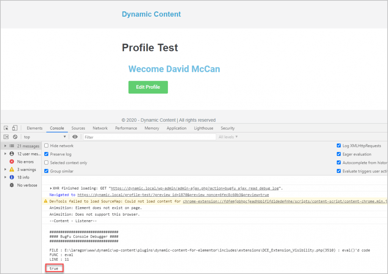Enable the Hide network checkbox

coord(46,146)
